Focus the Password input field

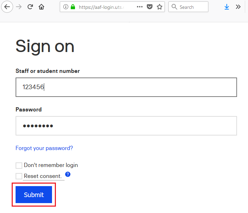pyautogui.click(x=126, y=126)
